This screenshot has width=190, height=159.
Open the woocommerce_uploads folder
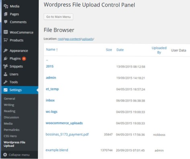64,123
